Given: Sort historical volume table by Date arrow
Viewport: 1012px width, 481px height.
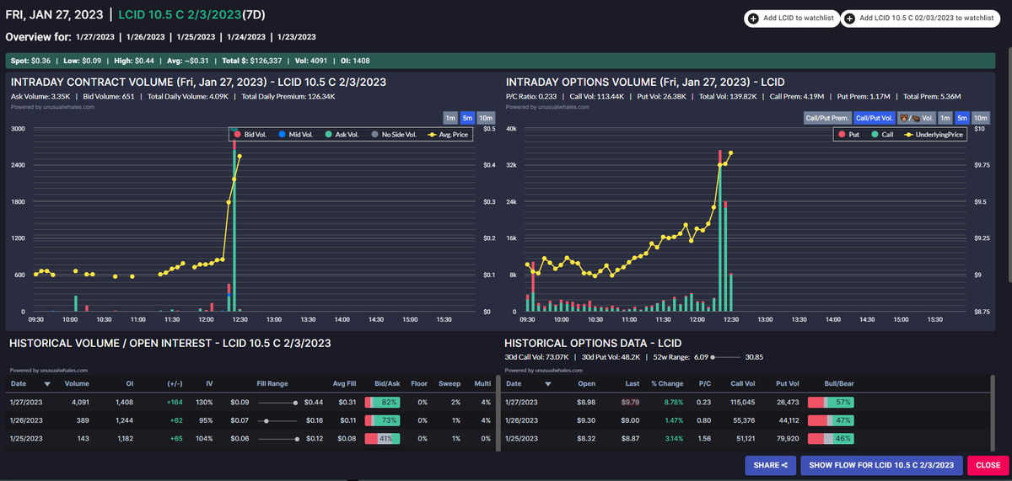Looking at the screenshot, I should 47,382.
